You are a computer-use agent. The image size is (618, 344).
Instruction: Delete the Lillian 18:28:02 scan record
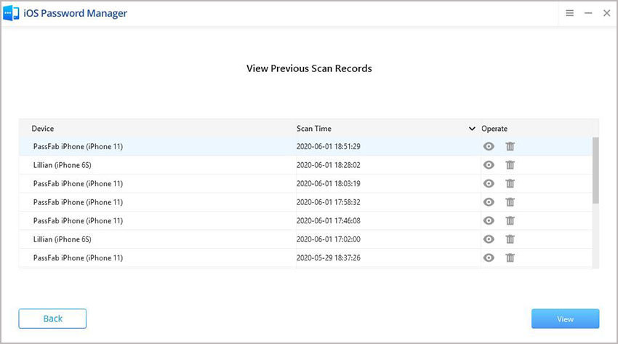(x=510, y=165)
